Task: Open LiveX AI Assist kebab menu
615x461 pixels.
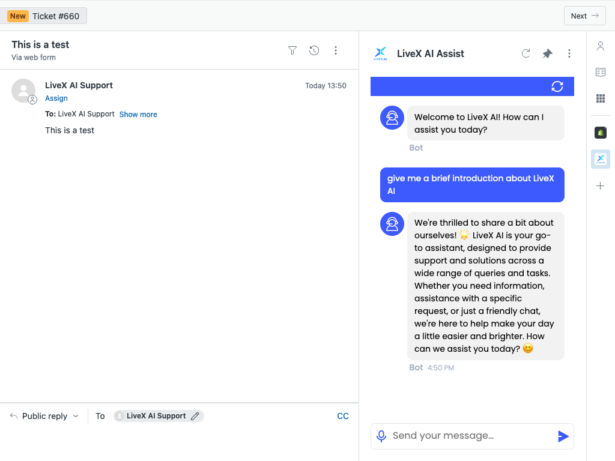Action: [x=569, y=53]
